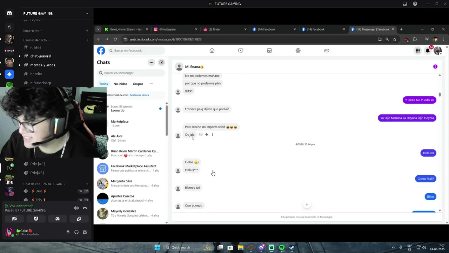This screenshot has width=449, height=253.
Task: Close the Instagram browser tab
Action: (196, 30)
